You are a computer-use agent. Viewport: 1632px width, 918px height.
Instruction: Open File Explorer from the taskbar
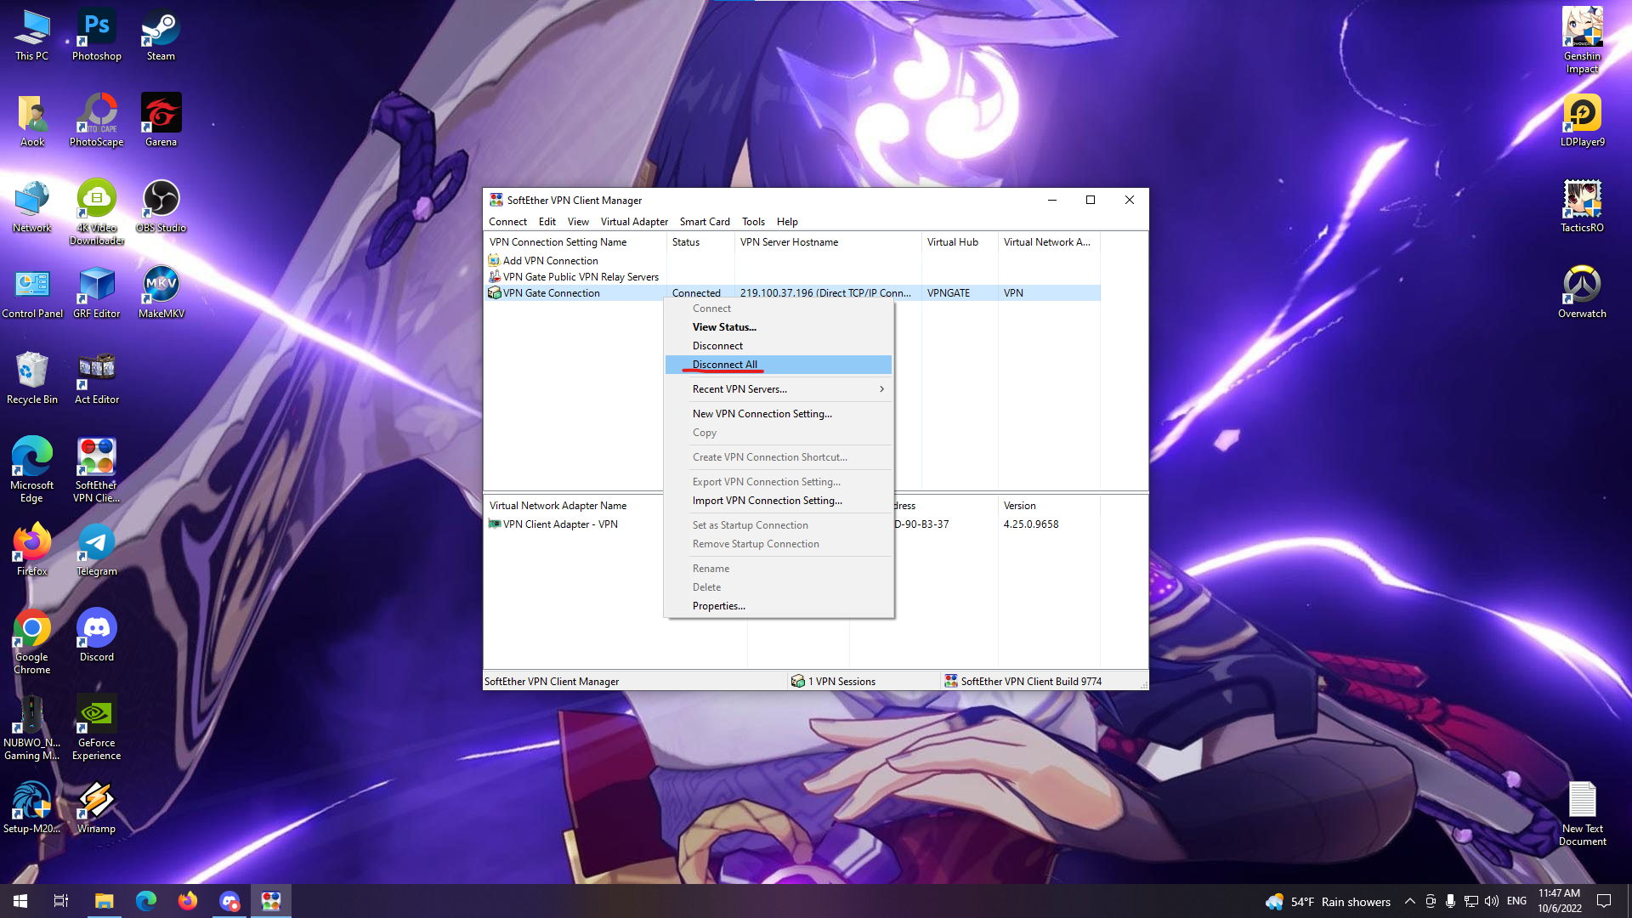104,901
